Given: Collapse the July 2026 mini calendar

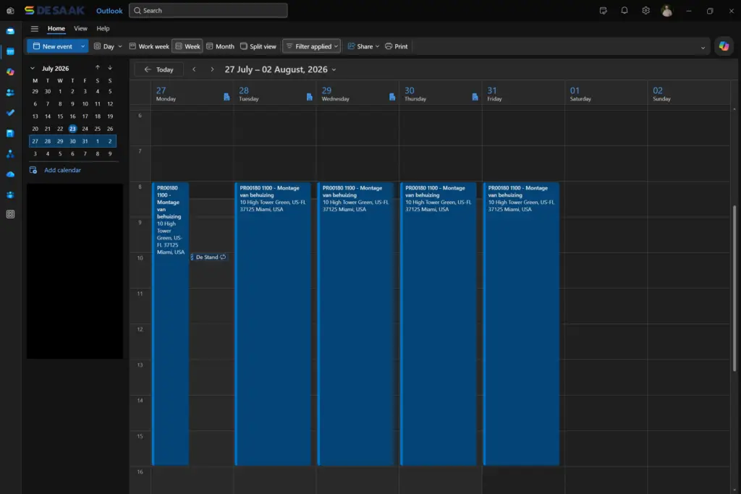Looking at the screenshot, I should pos(32,69).
